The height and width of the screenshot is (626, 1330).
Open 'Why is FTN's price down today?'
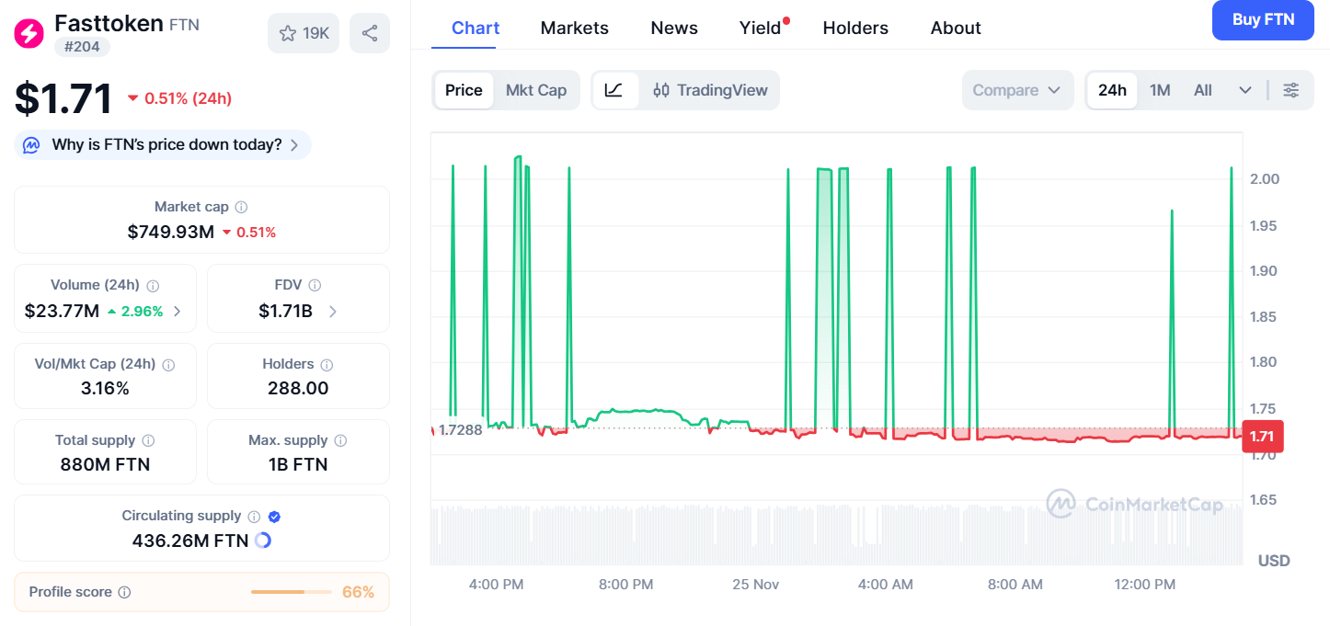pos(163,145)
